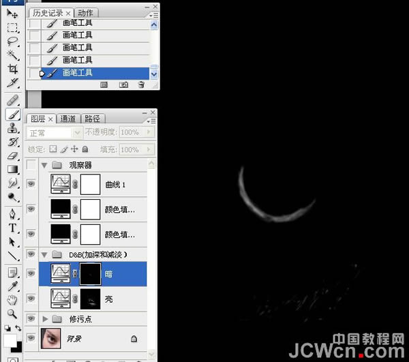409x362 pixels.
Task: Click the foreground color swatch
Action: point(10,340)
